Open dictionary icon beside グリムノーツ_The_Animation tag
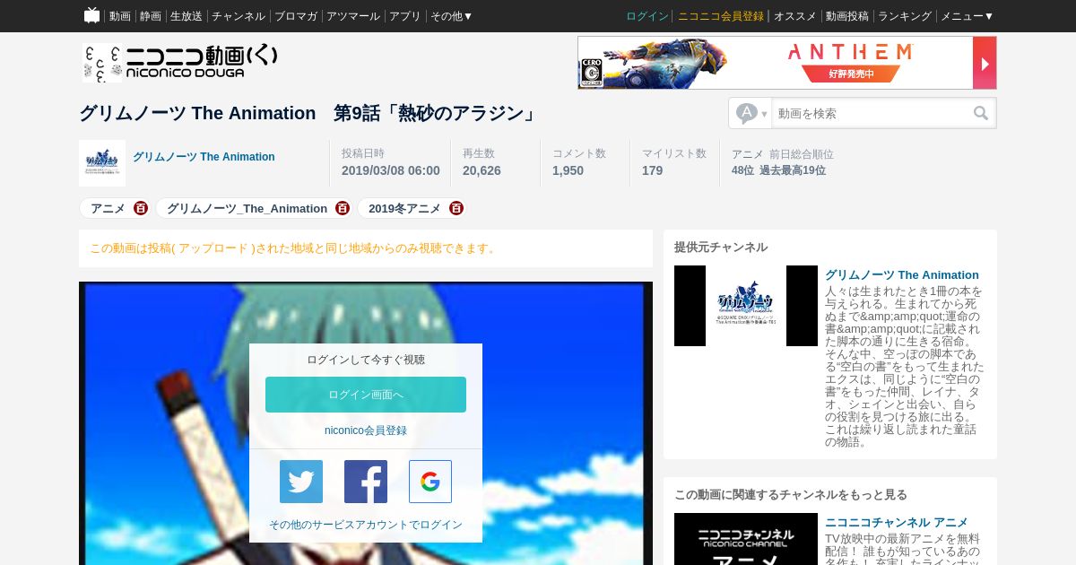 click(343, 208)
